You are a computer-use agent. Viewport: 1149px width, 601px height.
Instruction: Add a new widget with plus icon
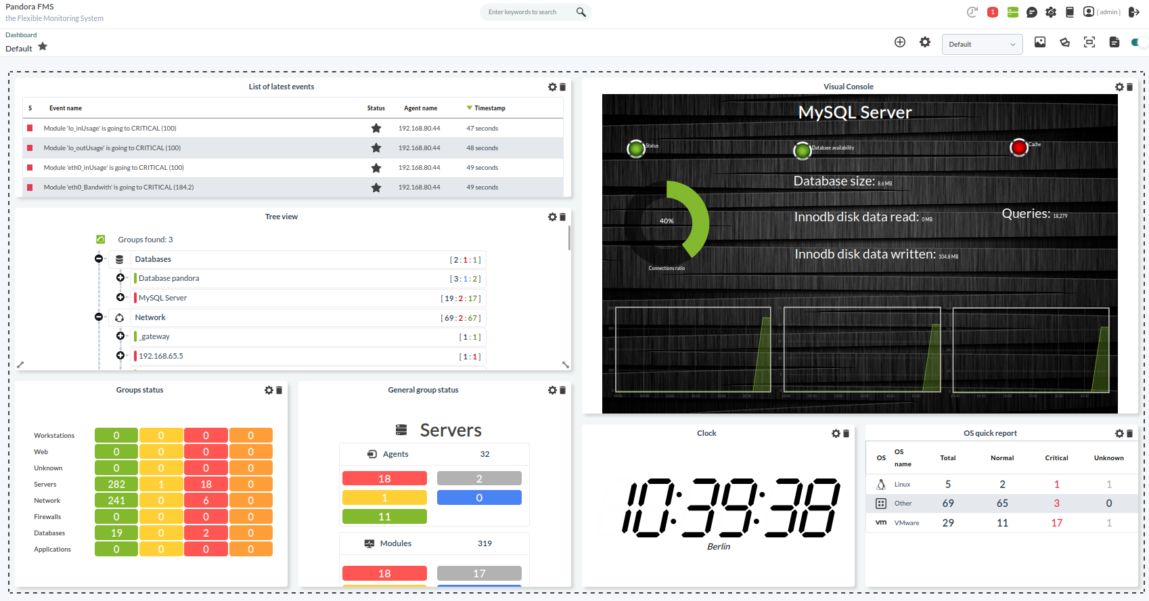(900, 42)
